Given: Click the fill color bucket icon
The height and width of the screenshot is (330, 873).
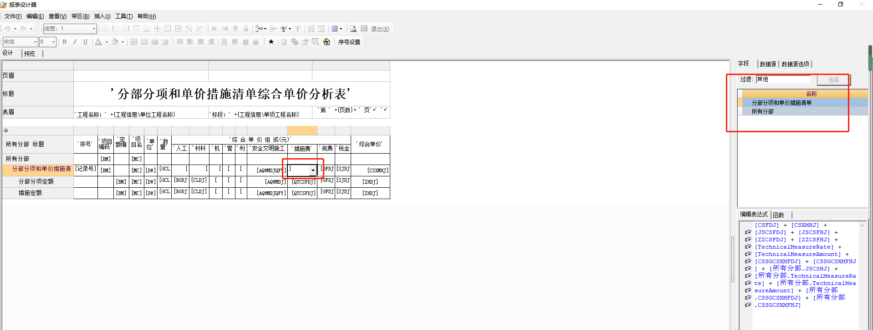Looking at the screenshot, I should 115,42.
